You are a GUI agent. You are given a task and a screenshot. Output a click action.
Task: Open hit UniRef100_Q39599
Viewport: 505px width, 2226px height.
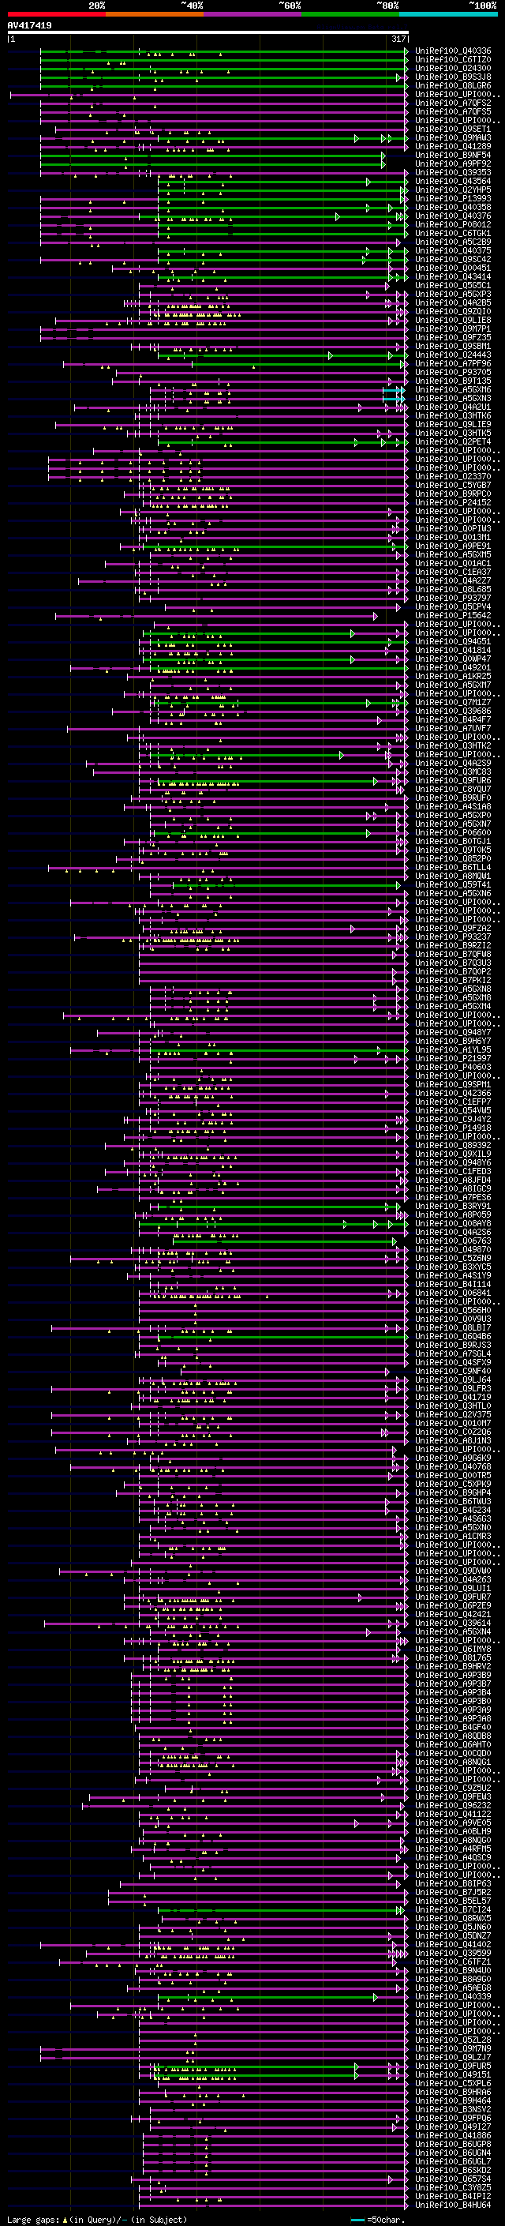(452, 1953)
